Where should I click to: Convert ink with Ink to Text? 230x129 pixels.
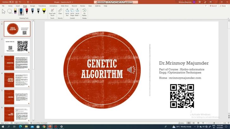pos(67,12)
